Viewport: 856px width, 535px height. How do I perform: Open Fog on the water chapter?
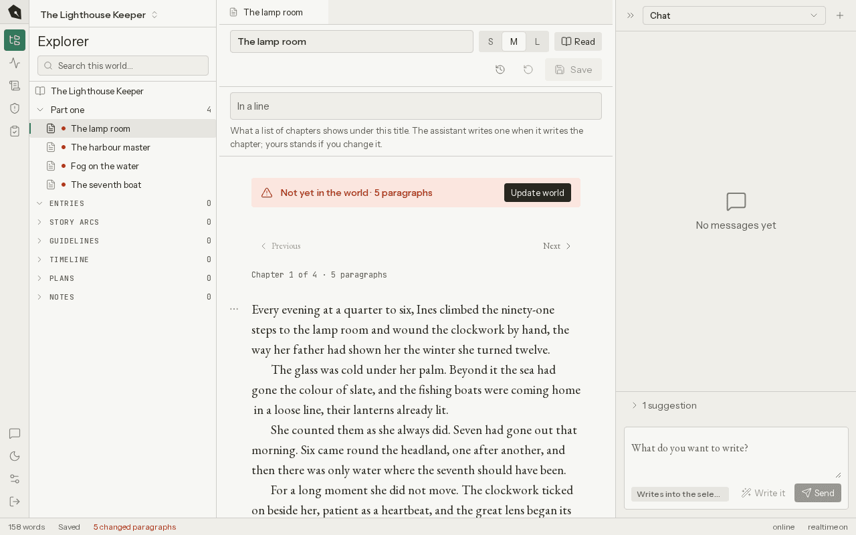tap(123, 166)
